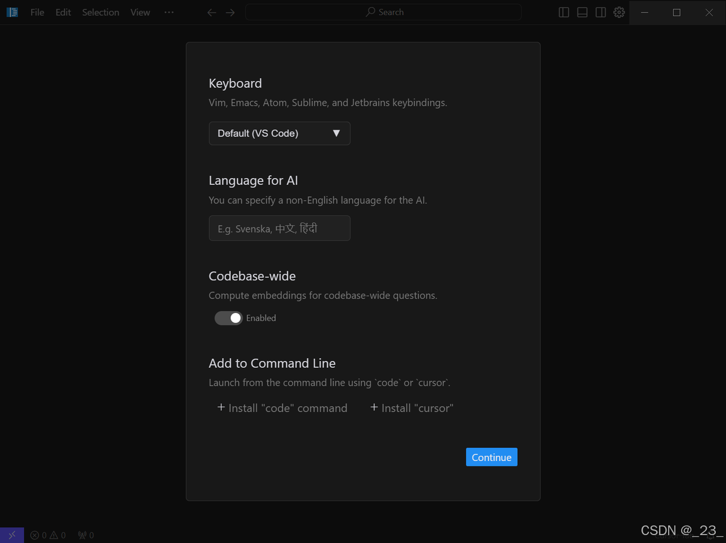726x543 pixels.
Task: Click the Language for AI input field
Action: (x=279, y=228)
